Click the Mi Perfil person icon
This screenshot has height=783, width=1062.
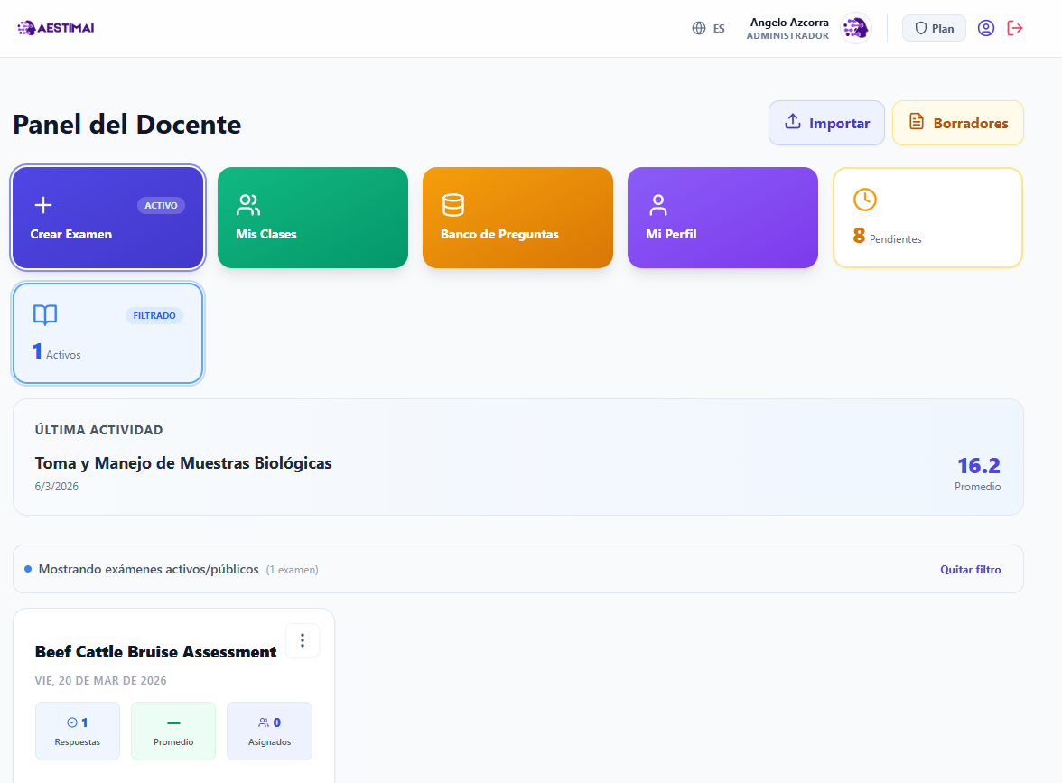[x=657, y=204]
